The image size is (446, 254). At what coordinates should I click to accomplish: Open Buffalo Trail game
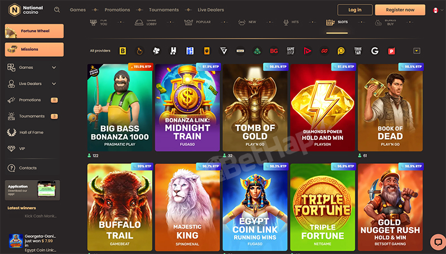click(120, 207)
